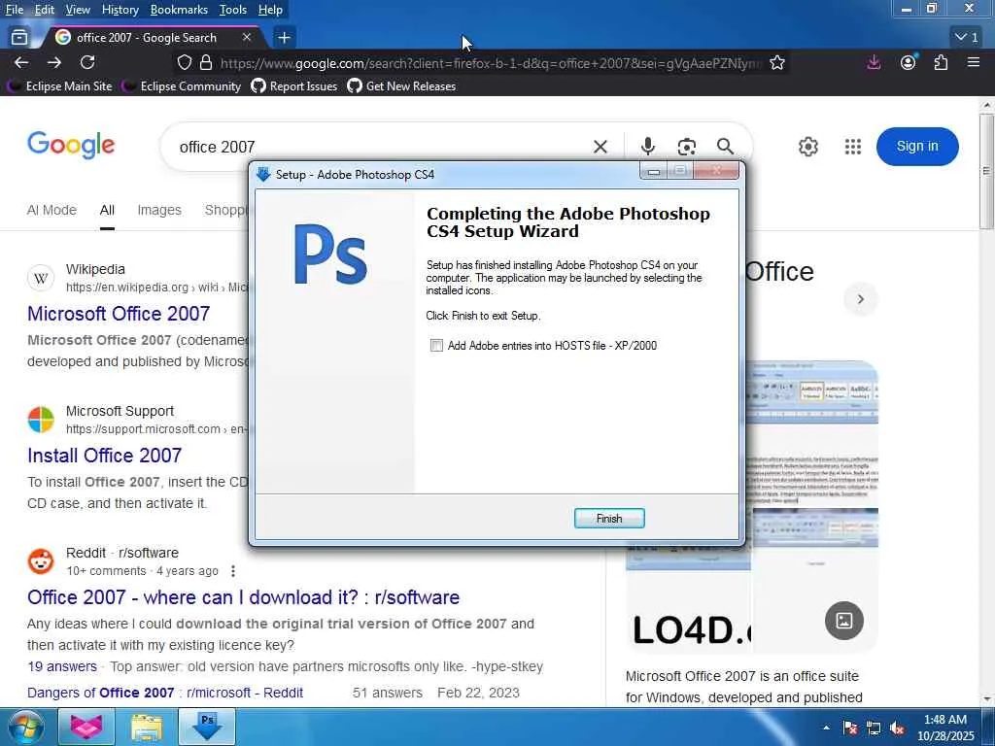995x746 pixels.
Task: Open Google quick settings gear
Action: [x=808, y=147]
